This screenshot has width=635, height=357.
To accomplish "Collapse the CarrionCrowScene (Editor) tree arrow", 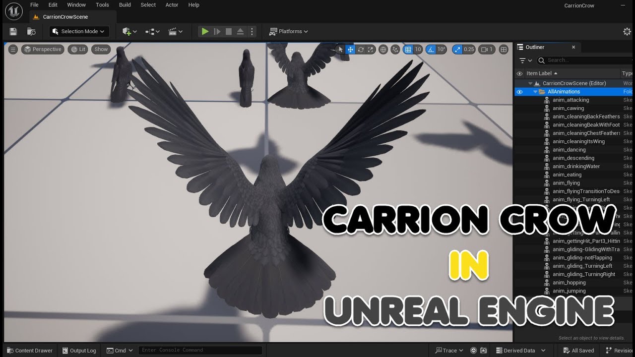I will 530,83.
